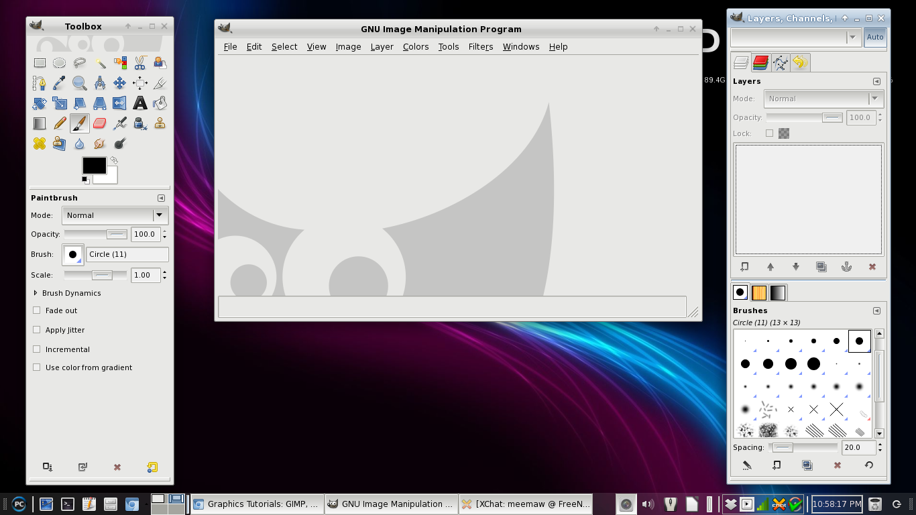Pick the Pencil tool

pos(60,123)
